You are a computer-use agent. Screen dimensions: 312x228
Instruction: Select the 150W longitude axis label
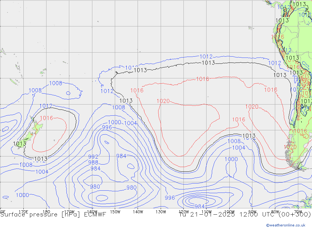[x=115, y=212]
